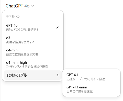The height and width of the screenshot is (101, 123).
Task: Open the ChatGPT 4o model selector title
Action: pos(20,6)
